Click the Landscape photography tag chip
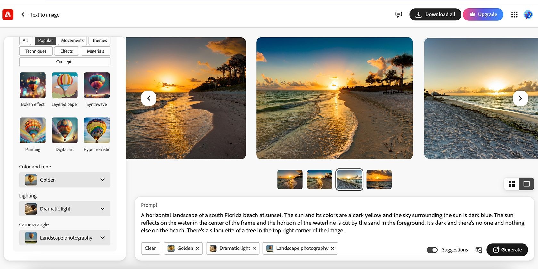 (300, 249)
